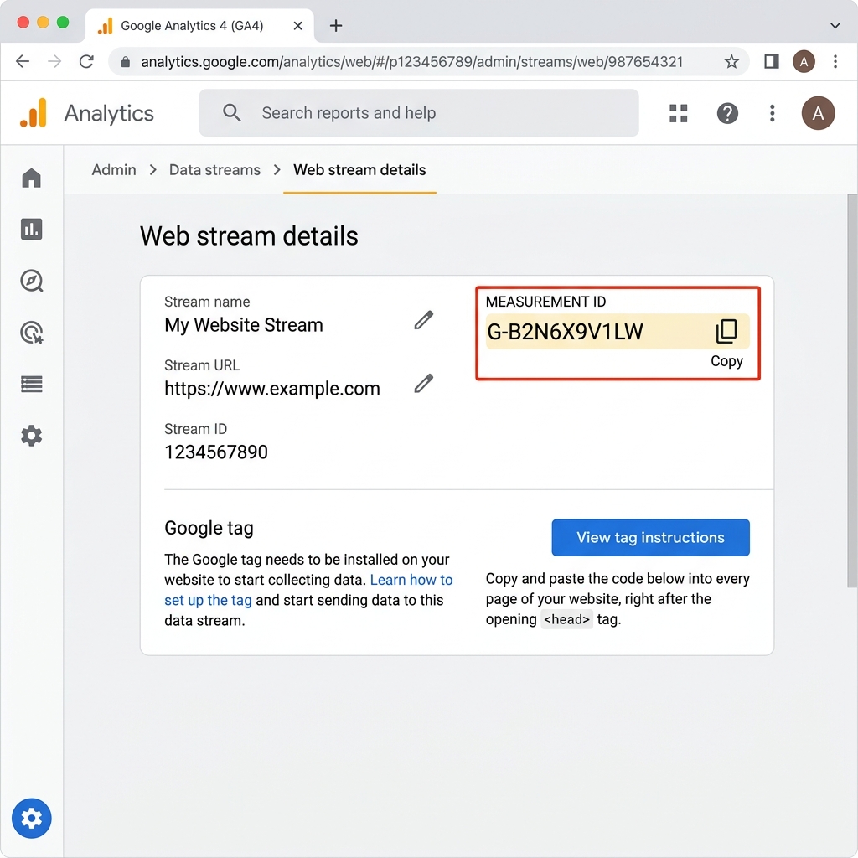
Task: Copy the Measurement ID with copy icon
Action: (726, 332)
